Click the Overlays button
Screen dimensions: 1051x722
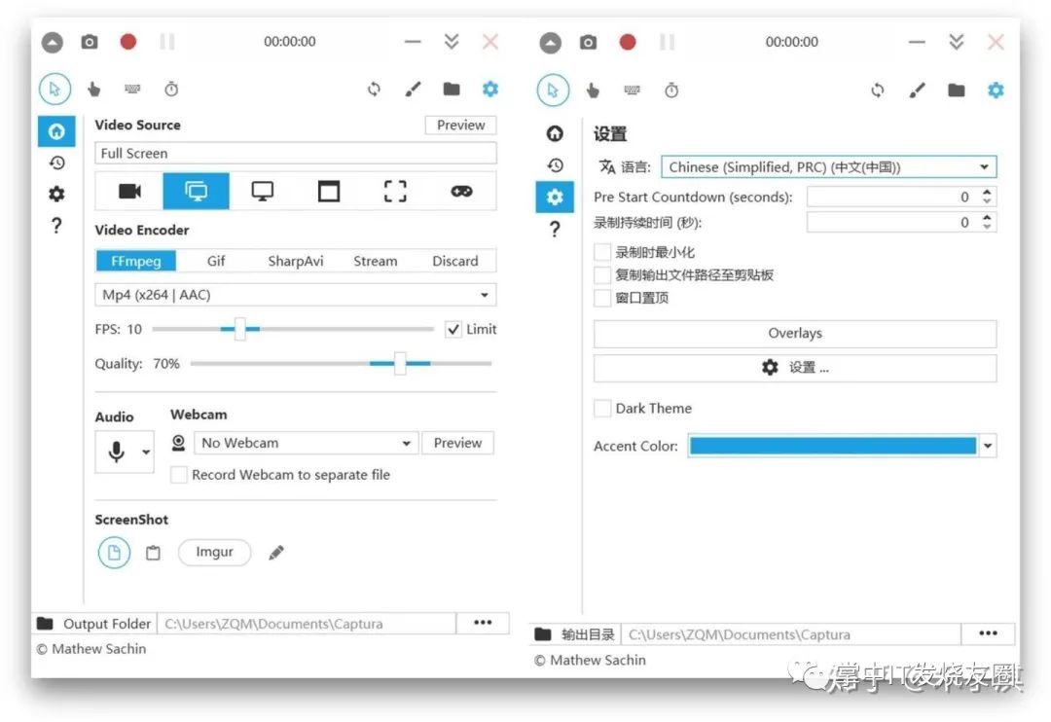click(x=795, y=333)
